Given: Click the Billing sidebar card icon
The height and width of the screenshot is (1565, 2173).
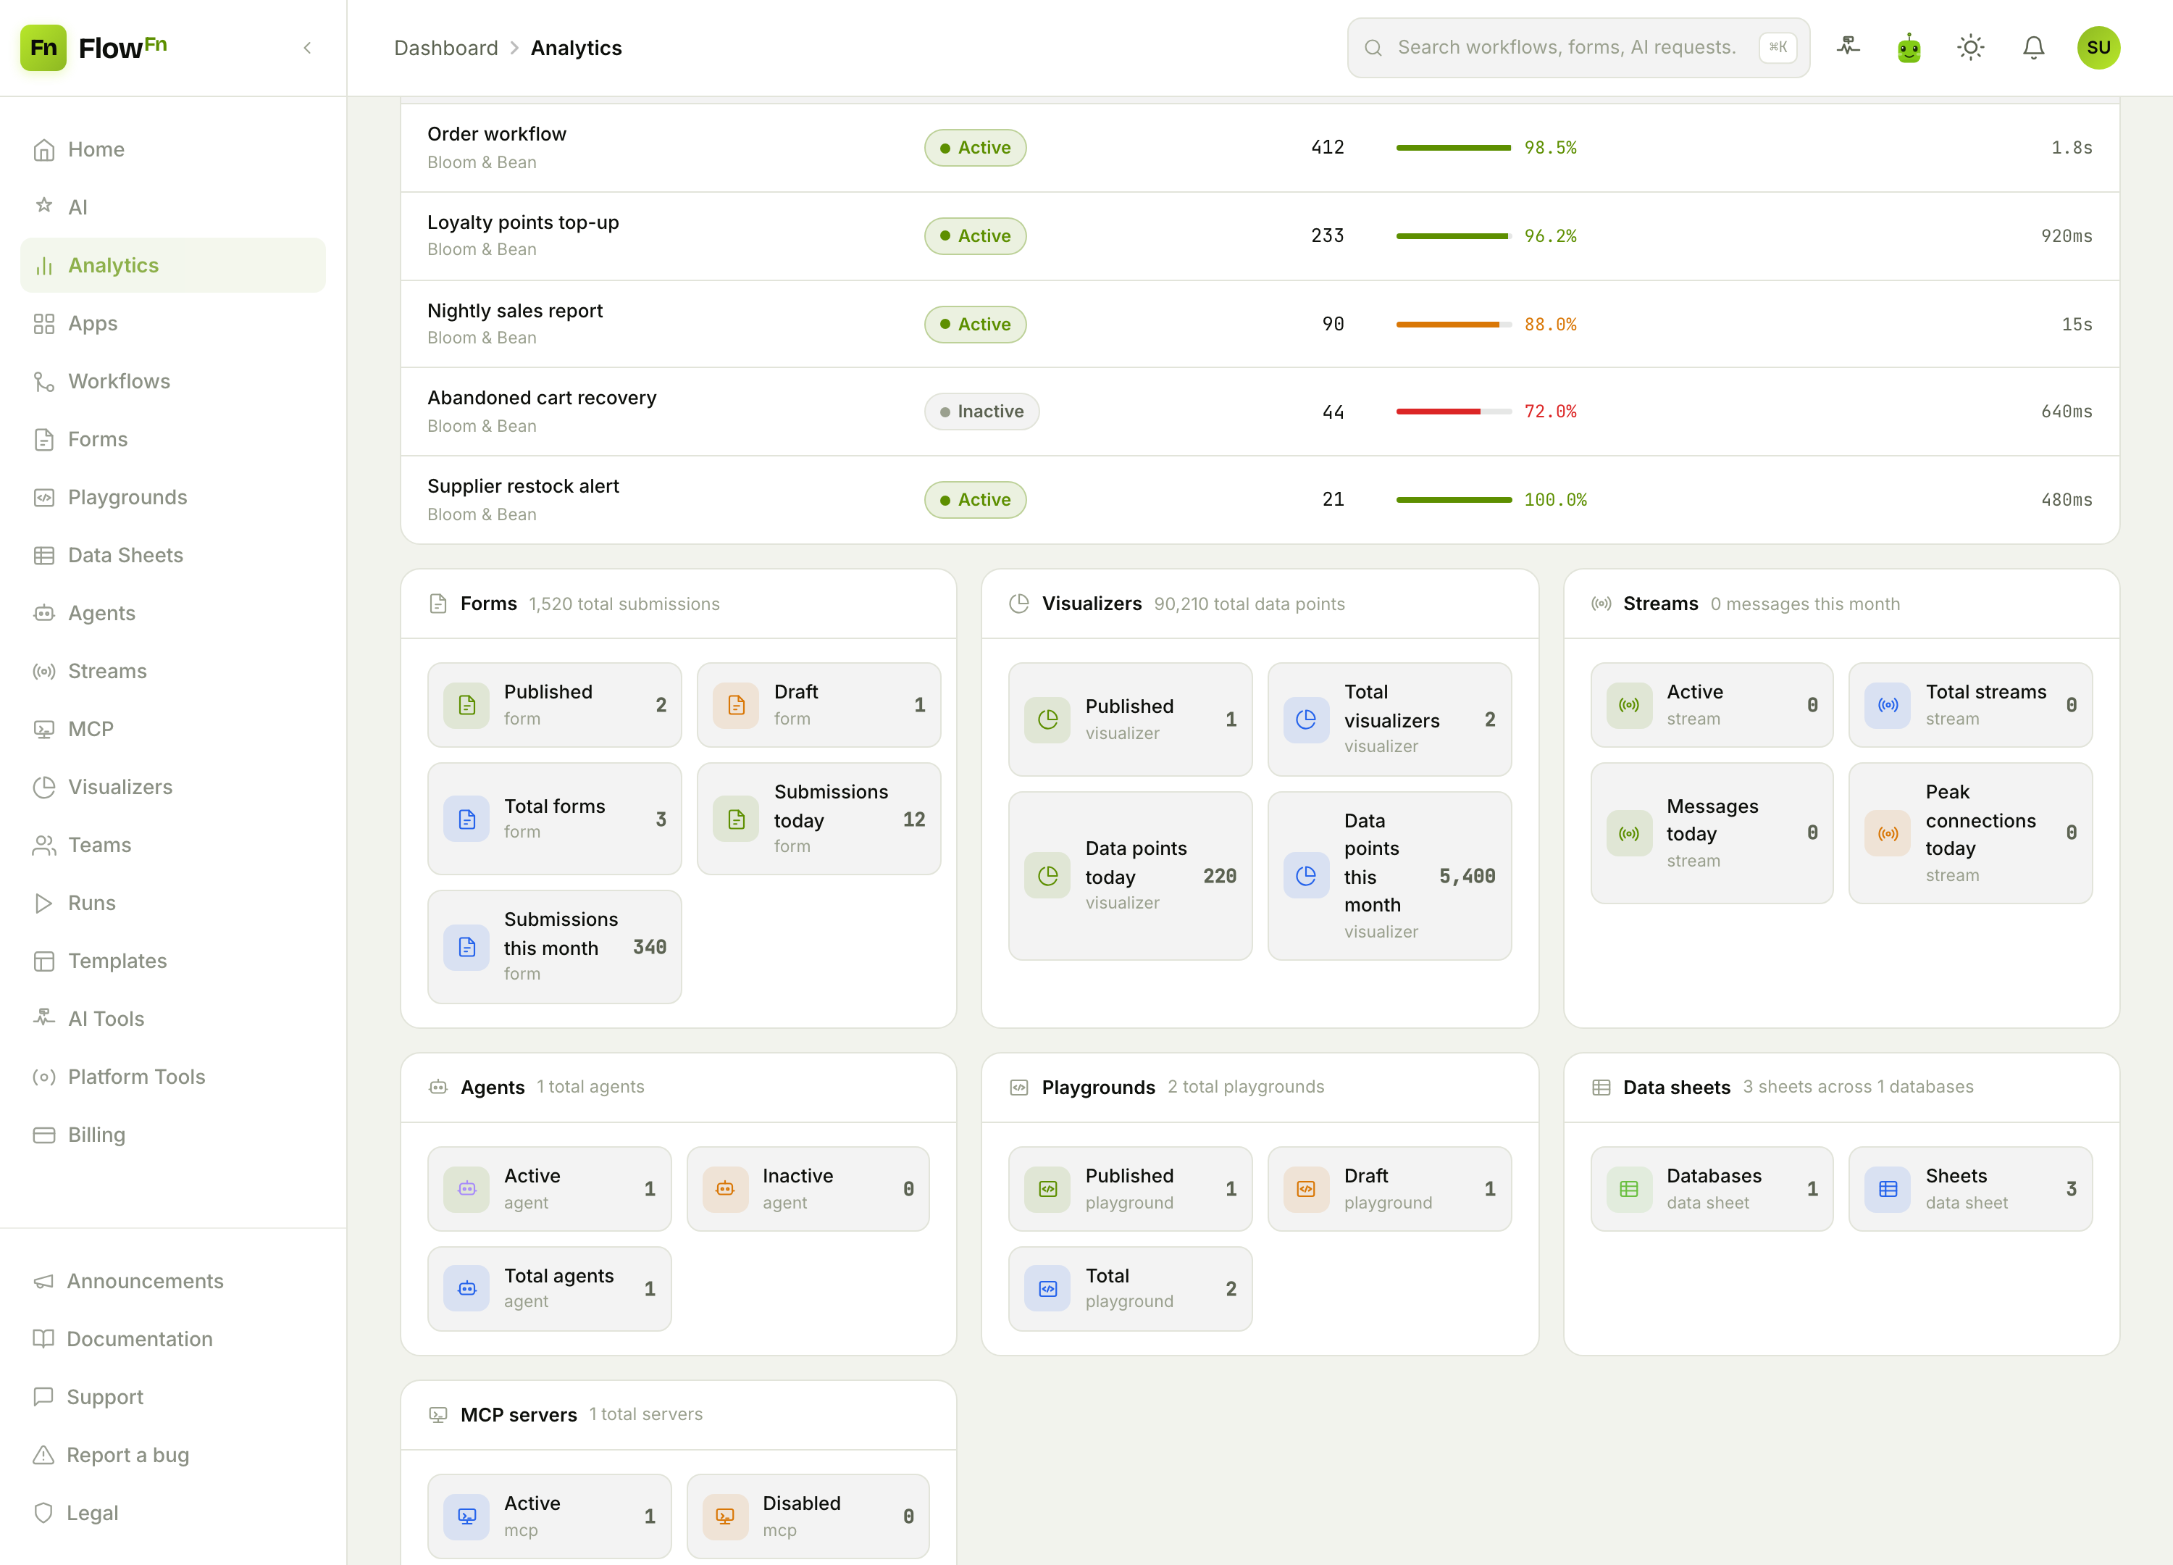Looking at the screenshot, I should tap(44, 1135).
